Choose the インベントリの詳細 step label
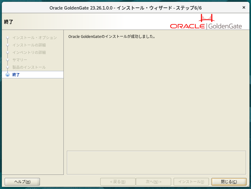The height and width of the screenshot is (189, 251). pos(29,52)
